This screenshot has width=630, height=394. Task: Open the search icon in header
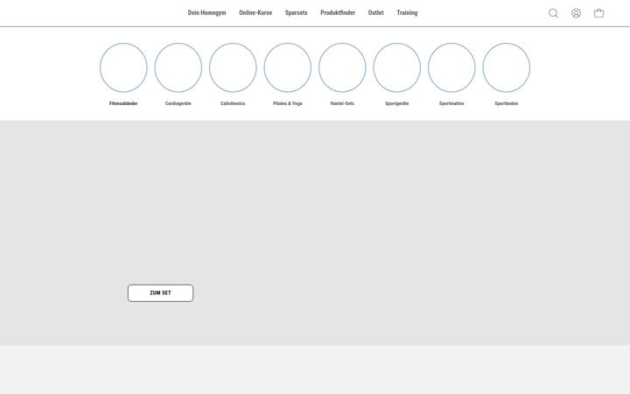[553, 13]
